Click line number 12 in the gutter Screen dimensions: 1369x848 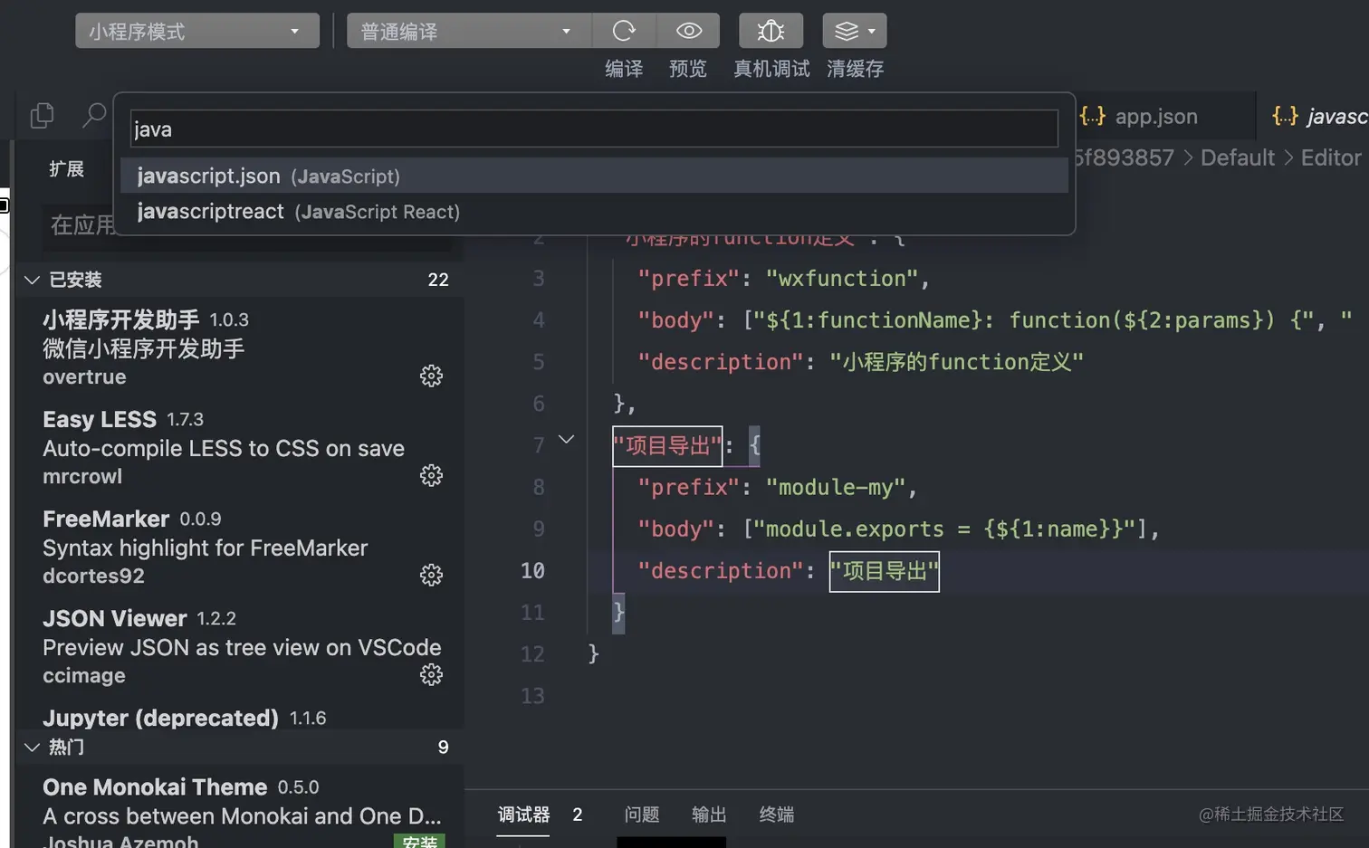click(x=532, y=654)
